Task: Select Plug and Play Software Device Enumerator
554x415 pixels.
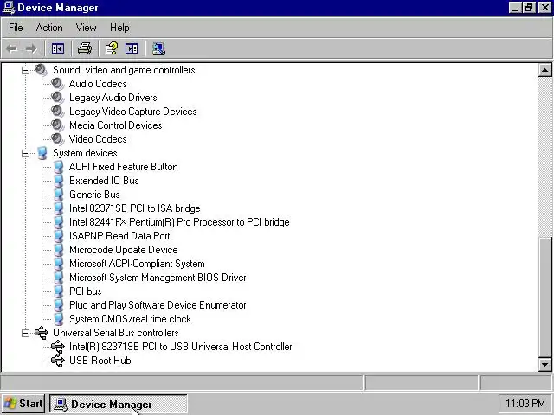Action: point(158,305)
